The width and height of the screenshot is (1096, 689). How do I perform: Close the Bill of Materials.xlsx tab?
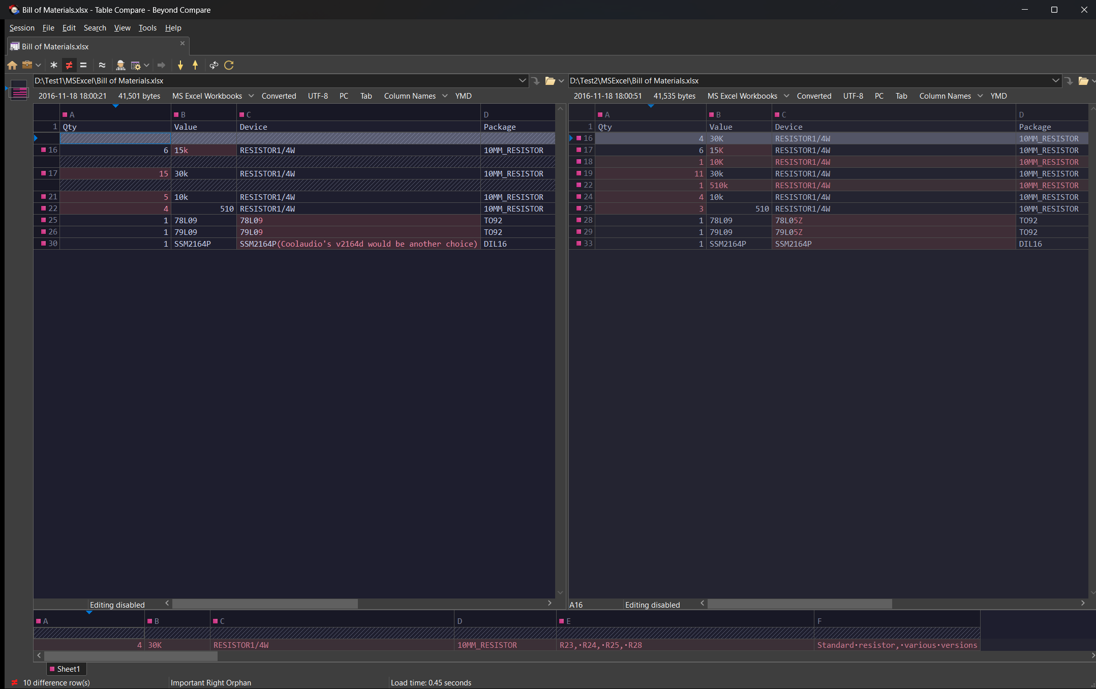click(x=182, y=43)
